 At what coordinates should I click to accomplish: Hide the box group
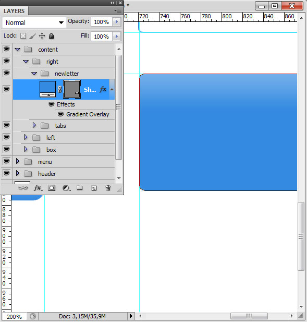[7, 149]
